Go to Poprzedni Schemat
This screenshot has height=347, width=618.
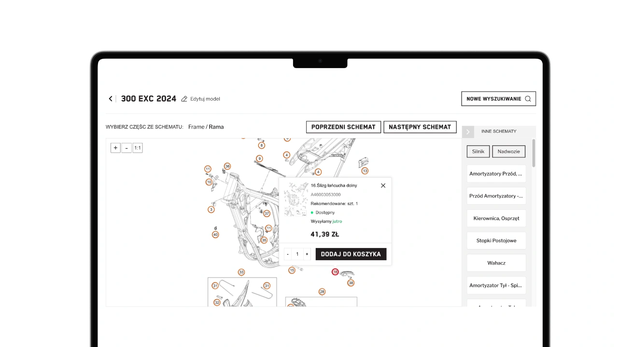[343, 127]
